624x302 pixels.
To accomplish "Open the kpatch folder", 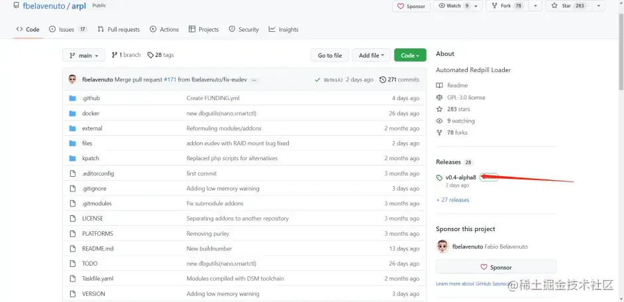I will pyautogui.click(x=90, y=158).
